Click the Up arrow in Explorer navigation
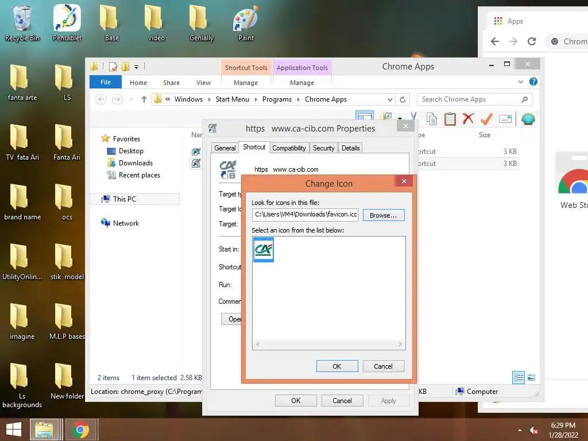This screenshot has width=588, height=441. (x=144, y=99)
